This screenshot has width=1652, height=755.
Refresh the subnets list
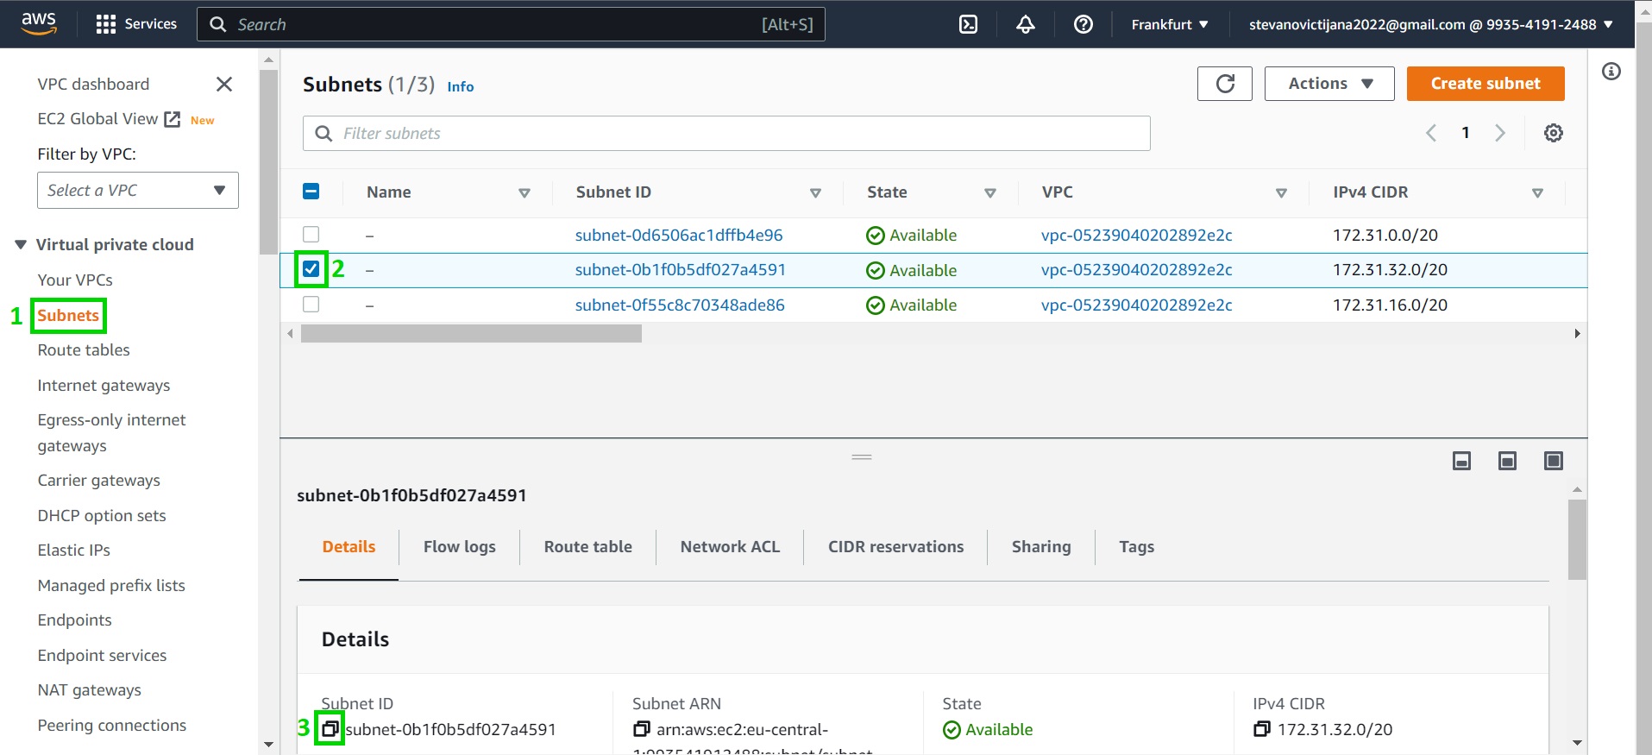[1224, 84]
